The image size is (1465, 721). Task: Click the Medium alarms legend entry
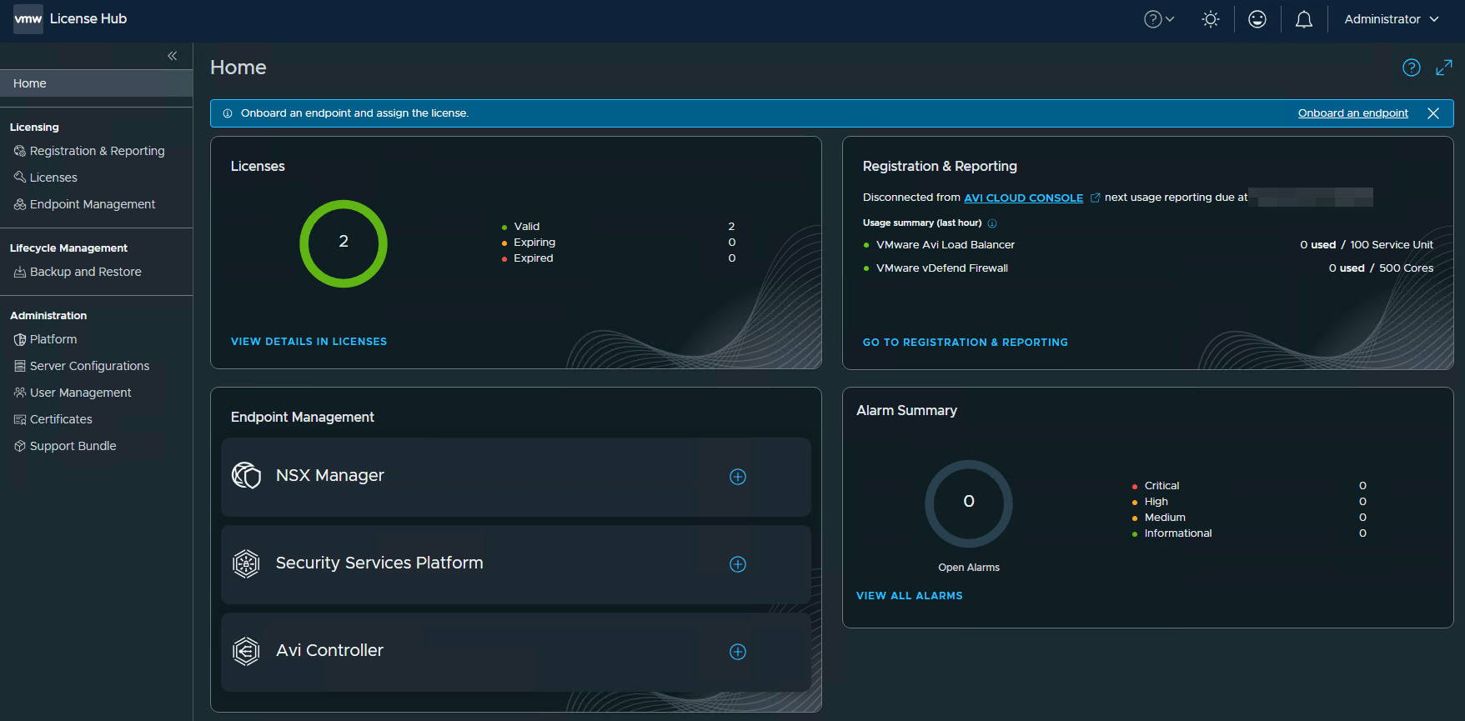click(x=1249, y=518)
